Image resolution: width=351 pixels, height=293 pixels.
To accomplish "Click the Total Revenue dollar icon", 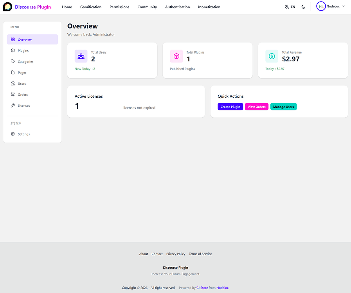I will point(272,56).
